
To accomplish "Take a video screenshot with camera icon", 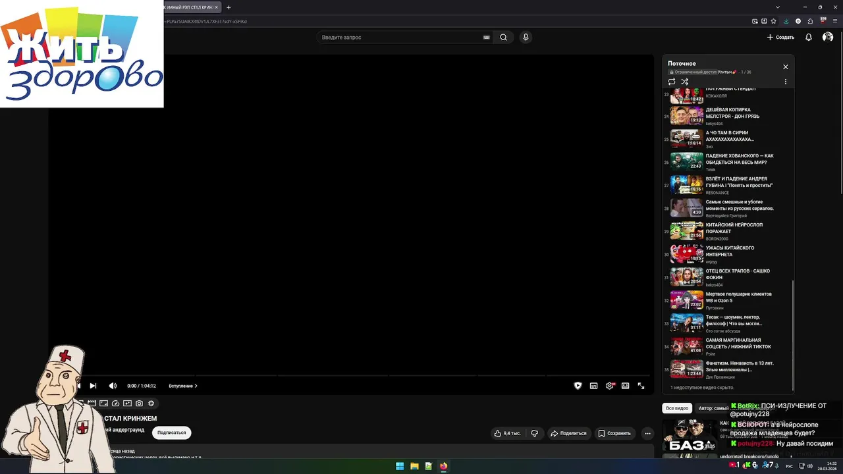I will [139, 404].
